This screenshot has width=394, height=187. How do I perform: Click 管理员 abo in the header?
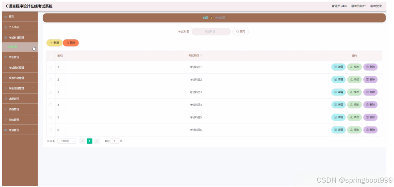[x=339, y=6]
